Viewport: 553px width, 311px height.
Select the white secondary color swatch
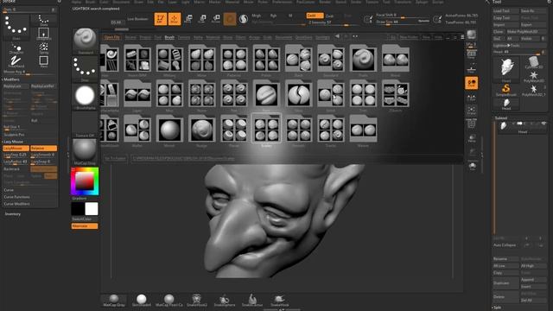[92, 209]
